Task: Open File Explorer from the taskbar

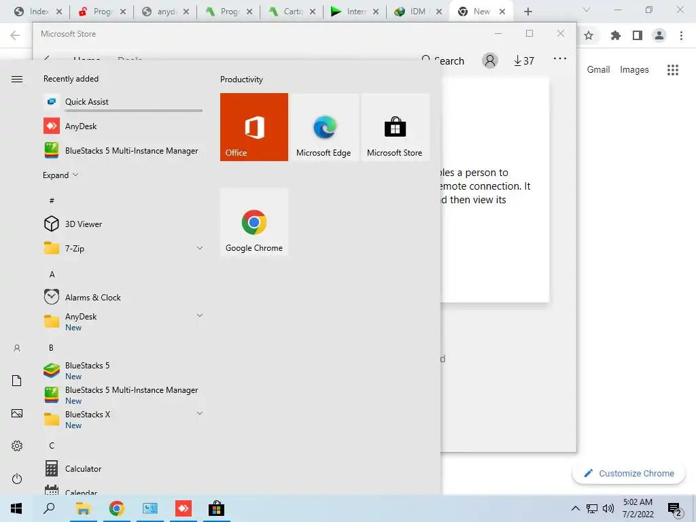Action: [83, 508]
